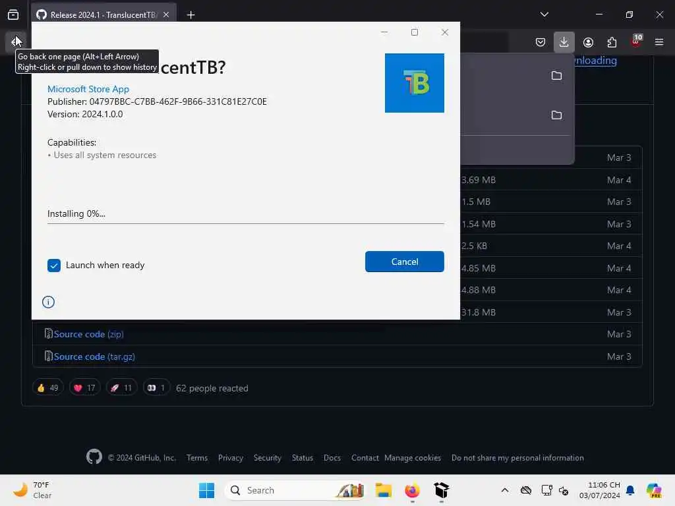Open the Copilot preview icon
Viewport: 675px width, 506px height.
pyautogui.click(x=654, y=490)
